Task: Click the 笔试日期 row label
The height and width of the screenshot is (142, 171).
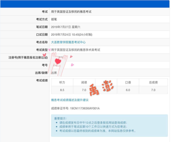Action: (x=42, y=27)
